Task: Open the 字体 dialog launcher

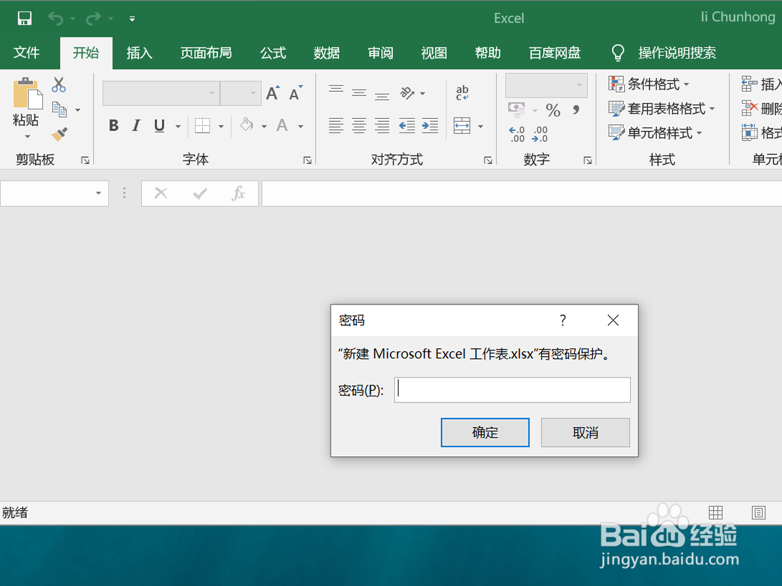Action: 307,160
